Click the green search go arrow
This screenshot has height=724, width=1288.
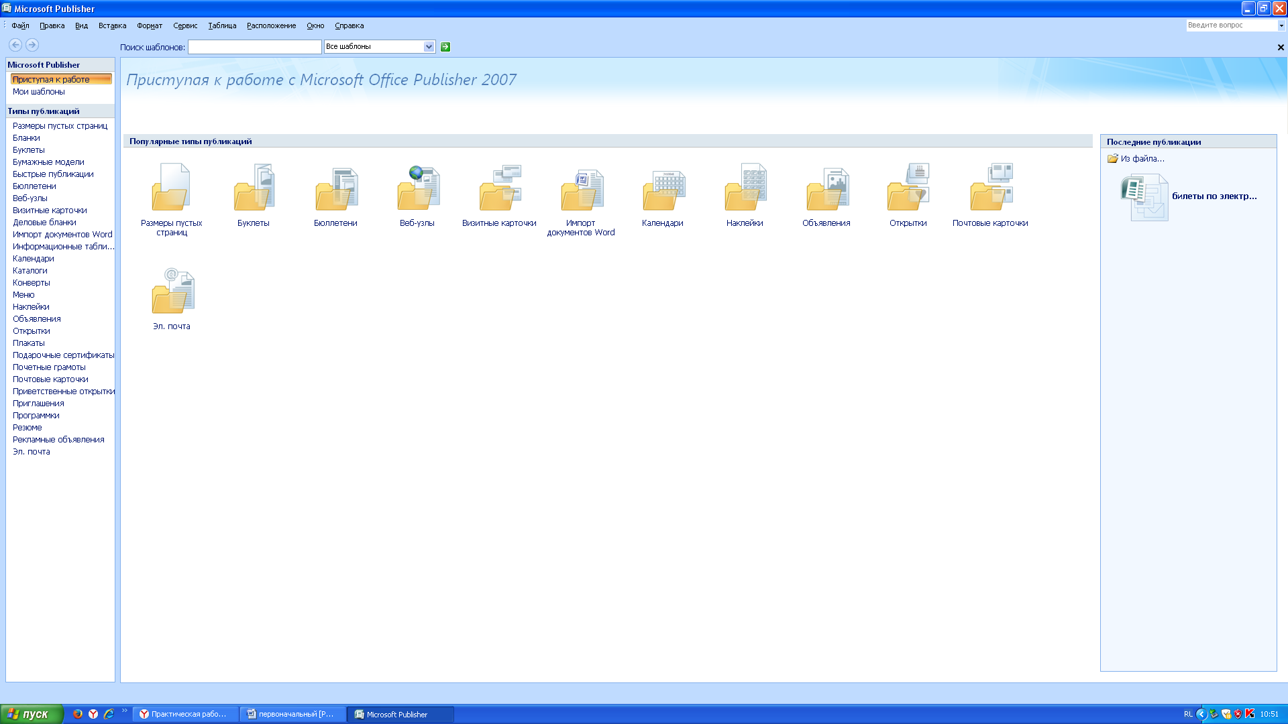click(x=445, y=47)
